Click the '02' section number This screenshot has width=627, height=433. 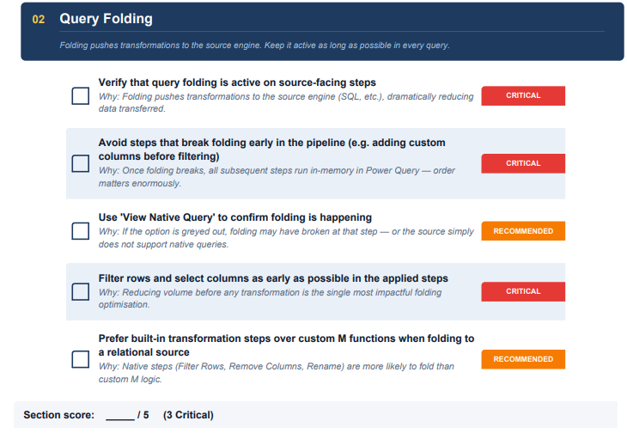coord(39,18)
